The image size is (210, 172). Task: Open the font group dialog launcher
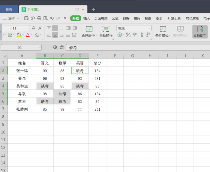pyautogui.click(x=42, y=39)
